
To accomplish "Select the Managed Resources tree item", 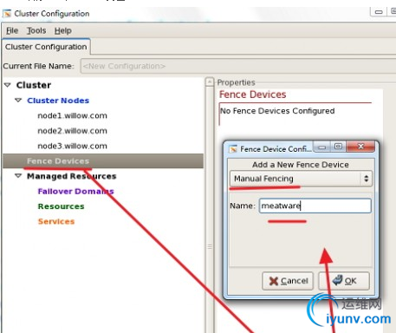I will [x=72, y=176].
